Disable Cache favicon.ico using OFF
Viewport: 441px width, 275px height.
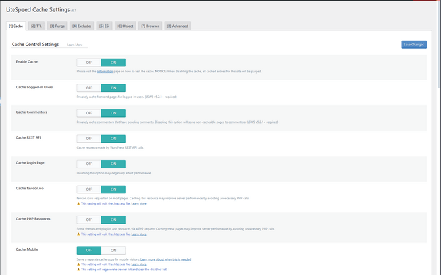(89, 189)
